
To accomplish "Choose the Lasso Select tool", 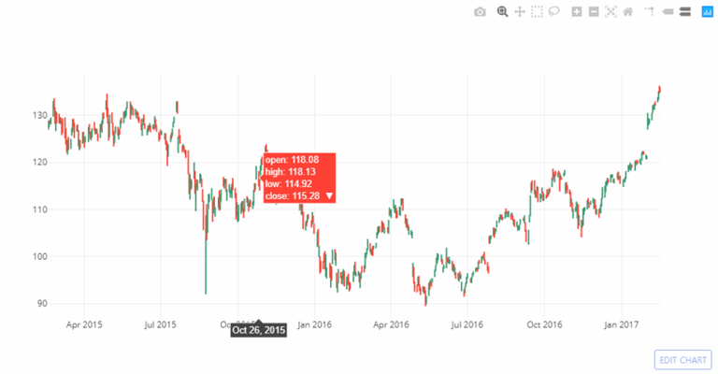I will (554, 12).
